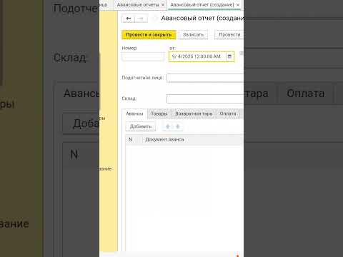Viewport: 343px width, 257px height.
Task: Open the calendar picker in the date field
Action: tap(229, 56)
